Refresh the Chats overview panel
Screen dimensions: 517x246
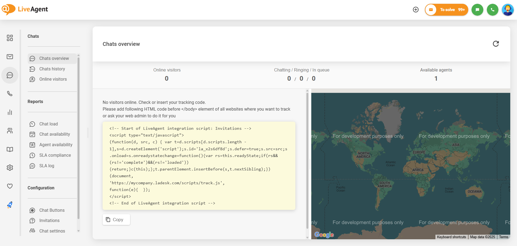(496, 44)
